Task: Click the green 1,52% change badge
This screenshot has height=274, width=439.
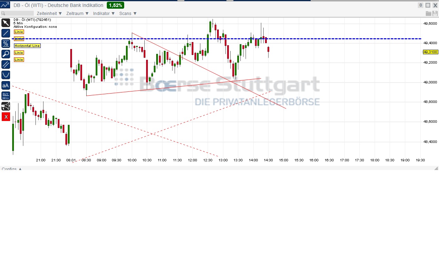Action: [x=115, y=5]
